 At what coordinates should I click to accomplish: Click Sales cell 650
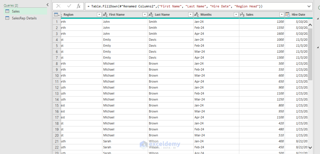point(262,81)
